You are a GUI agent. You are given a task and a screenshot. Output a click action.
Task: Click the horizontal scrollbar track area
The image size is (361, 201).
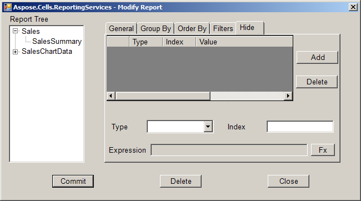click(x=248, y=96)
